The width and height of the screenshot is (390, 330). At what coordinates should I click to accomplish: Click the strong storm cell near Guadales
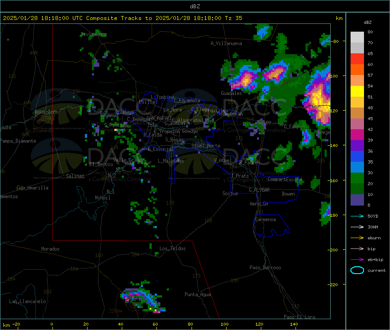(246, 80)
